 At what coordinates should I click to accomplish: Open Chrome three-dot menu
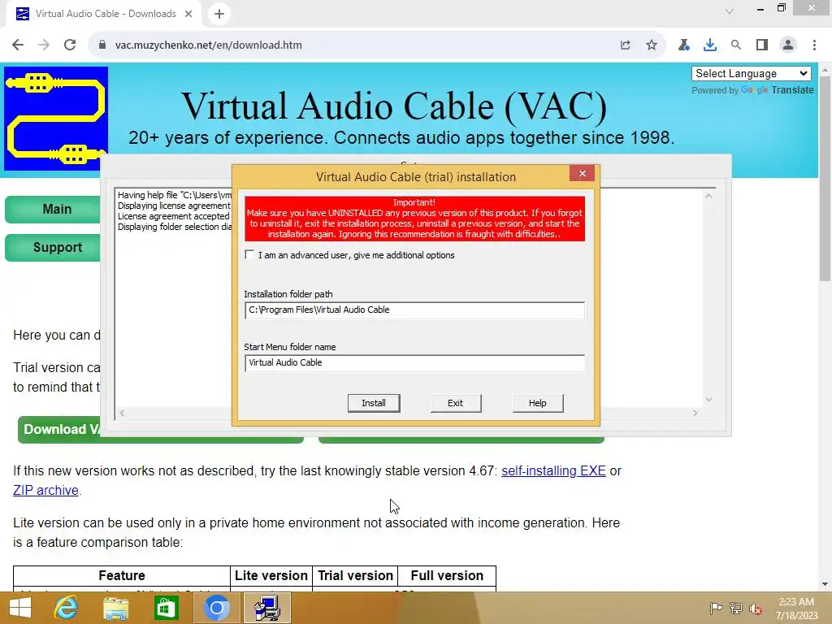click(x=814, y=45)
